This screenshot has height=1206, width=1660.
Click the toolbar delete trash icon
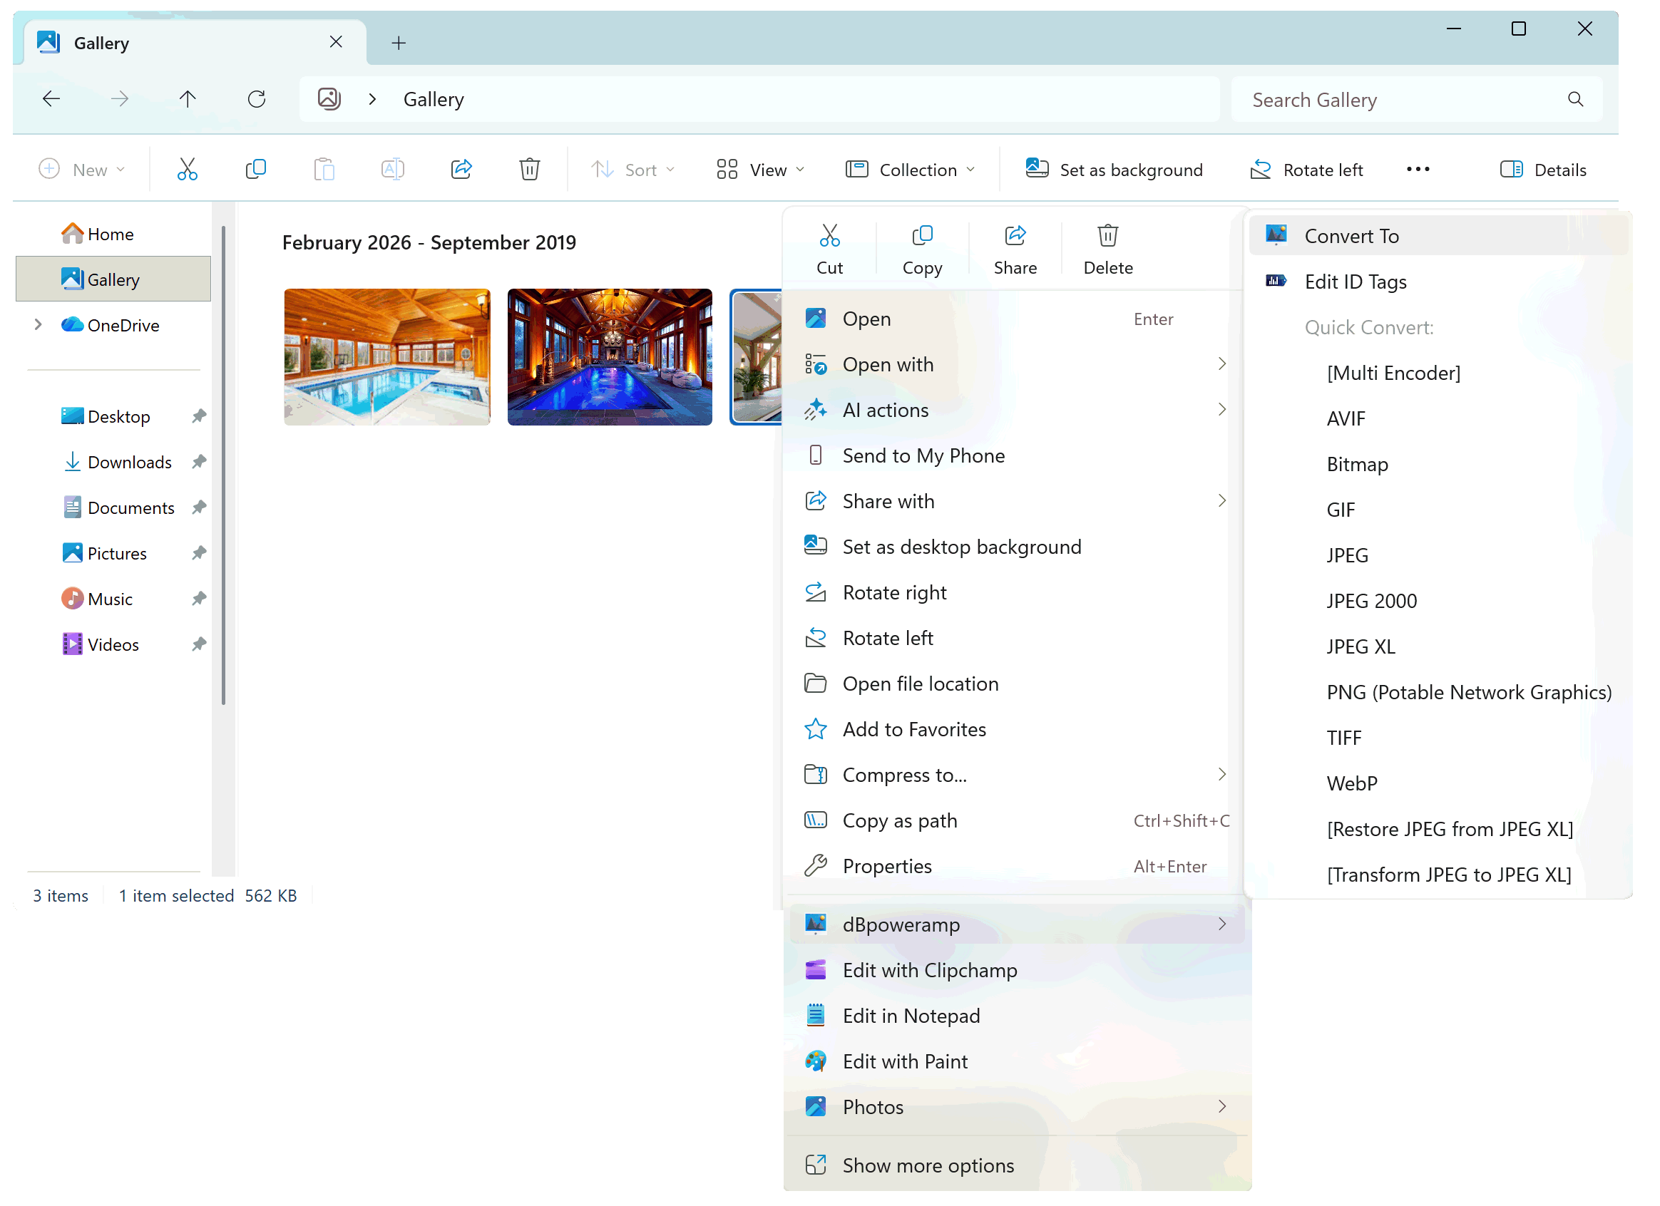[529, 170]
